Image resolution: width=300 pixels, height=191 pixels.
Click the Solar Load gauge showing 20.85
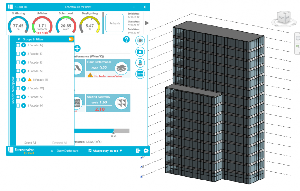pos(66,25)
